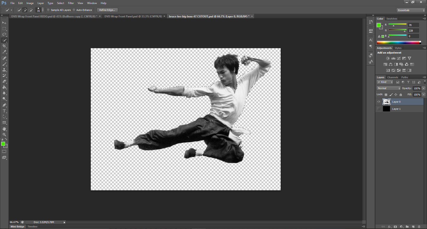
Task: Select the Horizontal Type tool
Action: pos(4,111)
